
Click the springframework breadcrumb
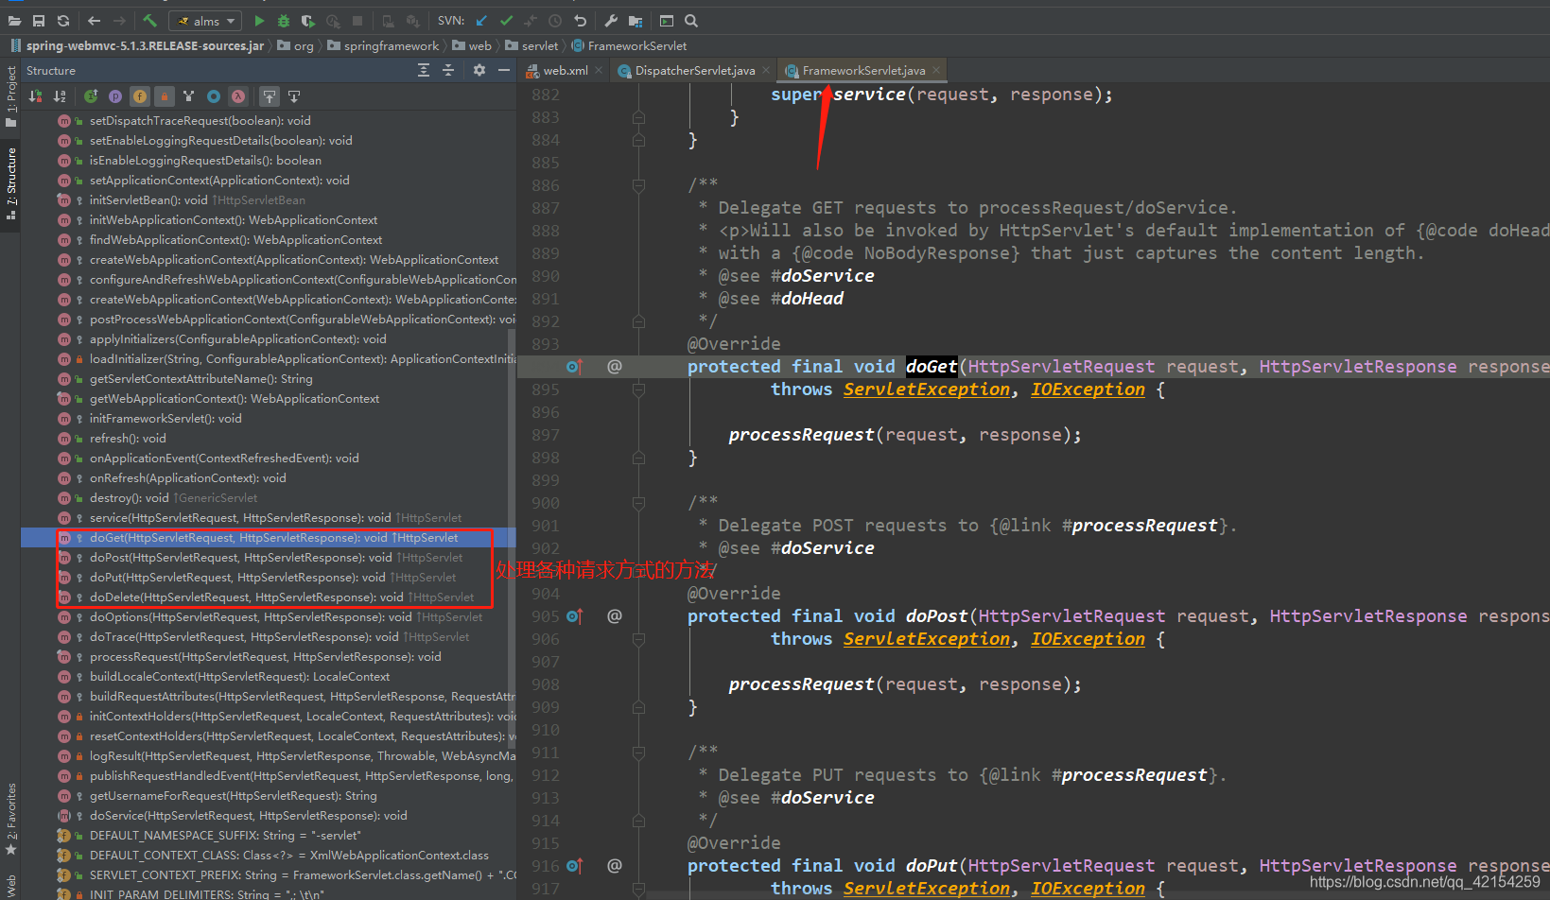point(384,45)
